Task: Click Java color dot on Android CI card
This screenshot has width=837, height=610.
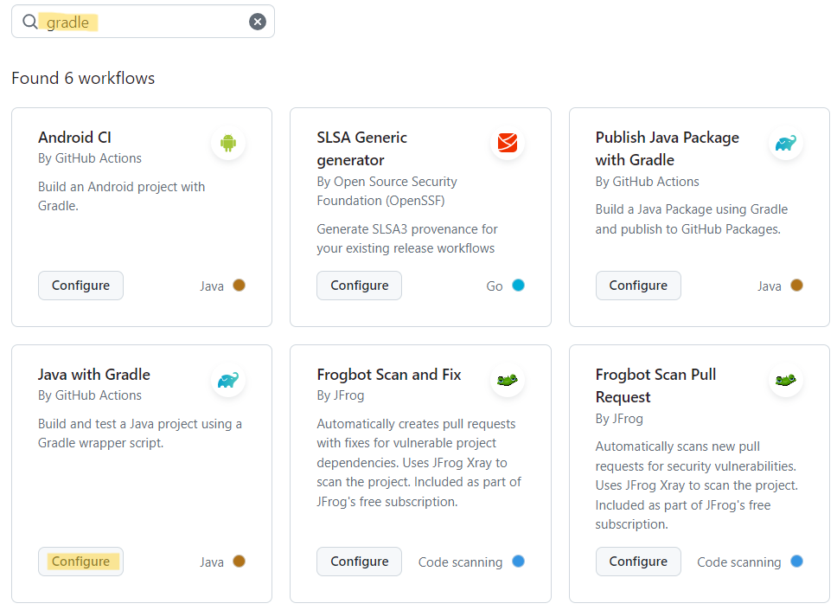Action: coord(240,286)
